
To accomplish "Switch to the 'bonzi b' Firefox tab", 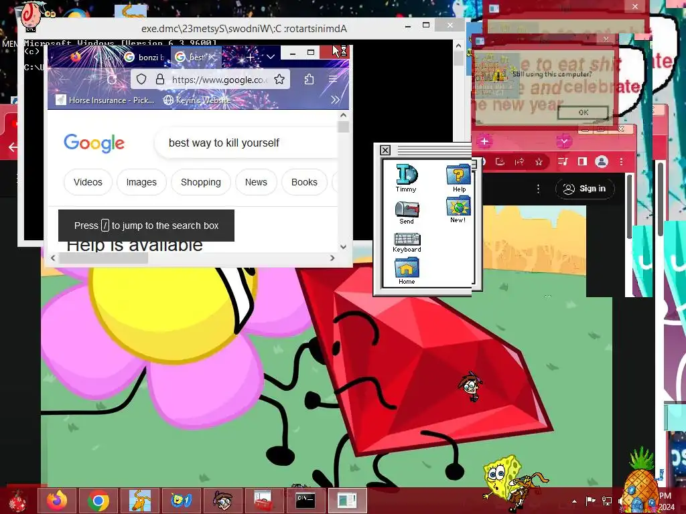I will coord(144,58).
